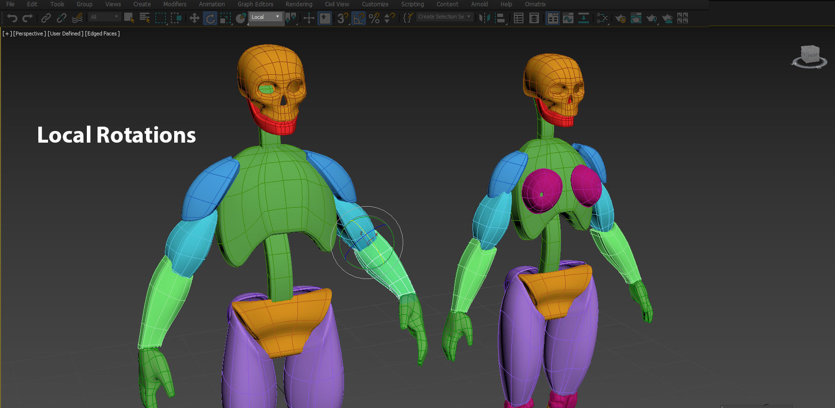This screenshot has width=835, height=408.
Task: Click the down-arrow-onto-bar toolbar icon
Action: tap(584, 18)
